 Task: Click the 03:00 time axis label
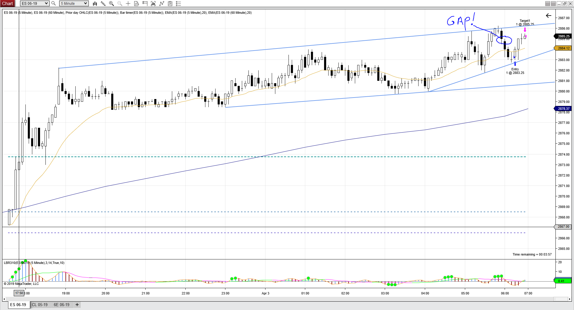[x=385, y=293]
